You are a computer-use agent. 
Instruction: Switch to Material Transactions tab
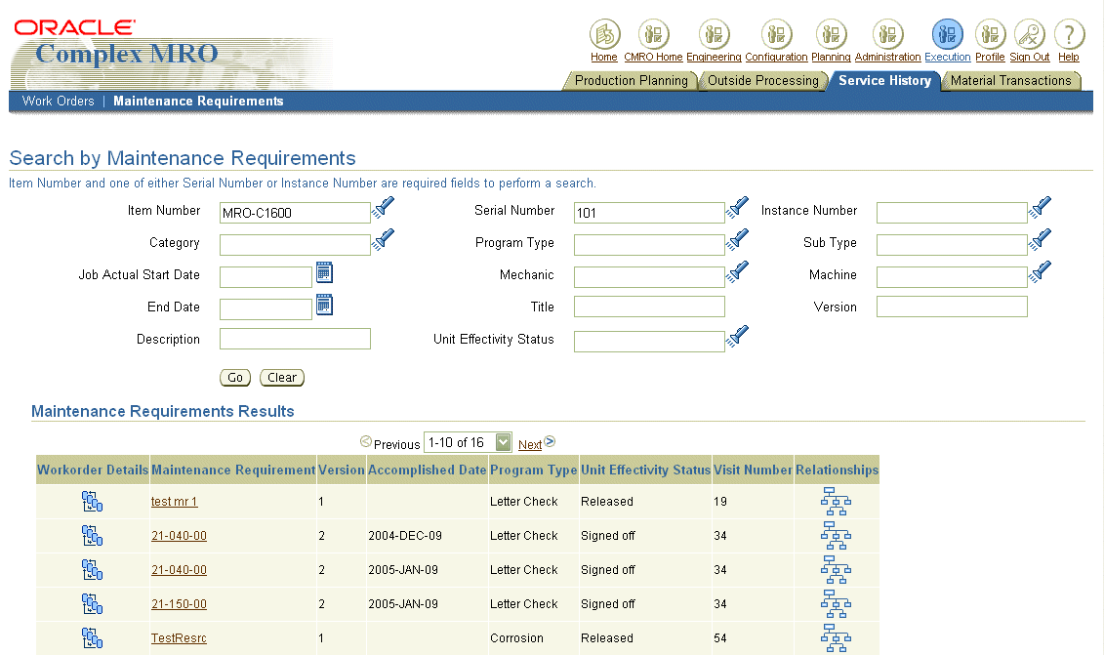1011,81
